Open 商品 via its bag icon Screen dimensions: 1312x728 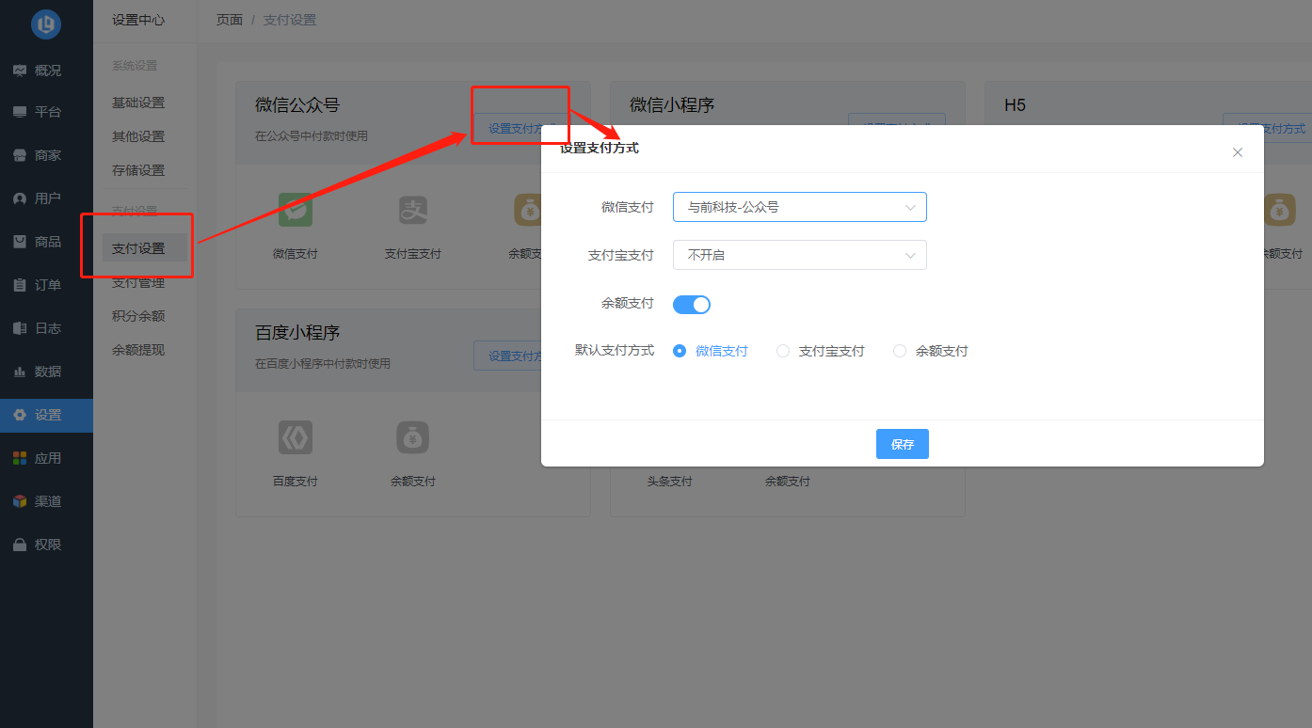click(19, 242)
